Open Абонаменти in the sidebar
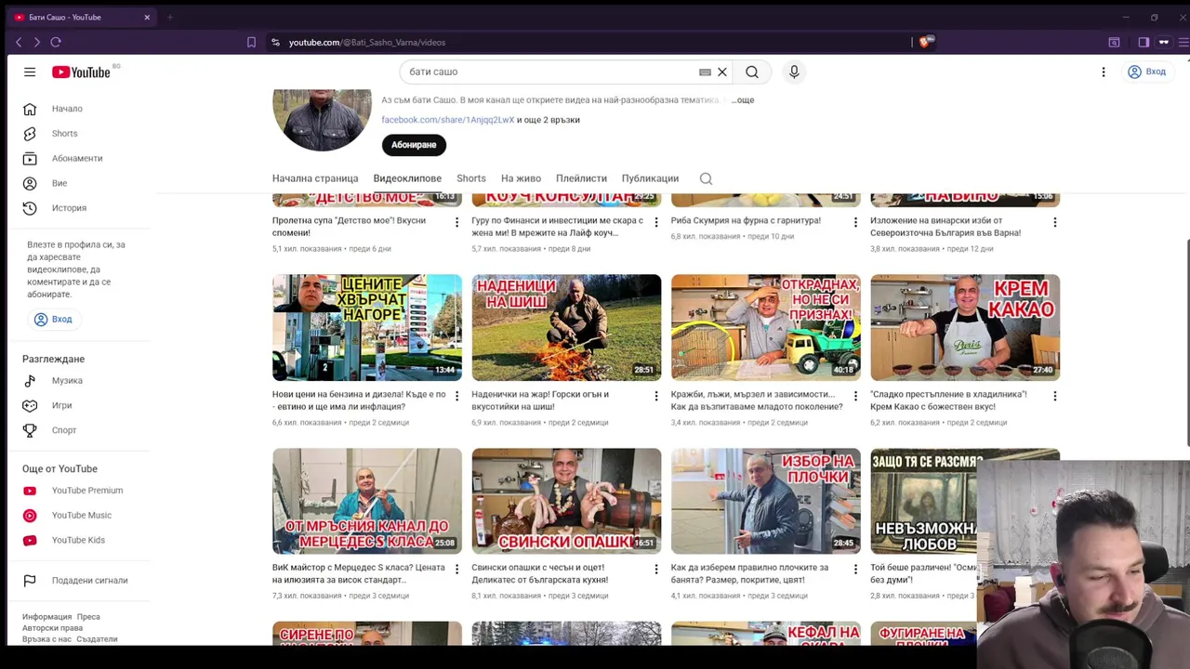Image resolution: width=1190 pixels, height=669 pixels. click(x=78, y=158)
